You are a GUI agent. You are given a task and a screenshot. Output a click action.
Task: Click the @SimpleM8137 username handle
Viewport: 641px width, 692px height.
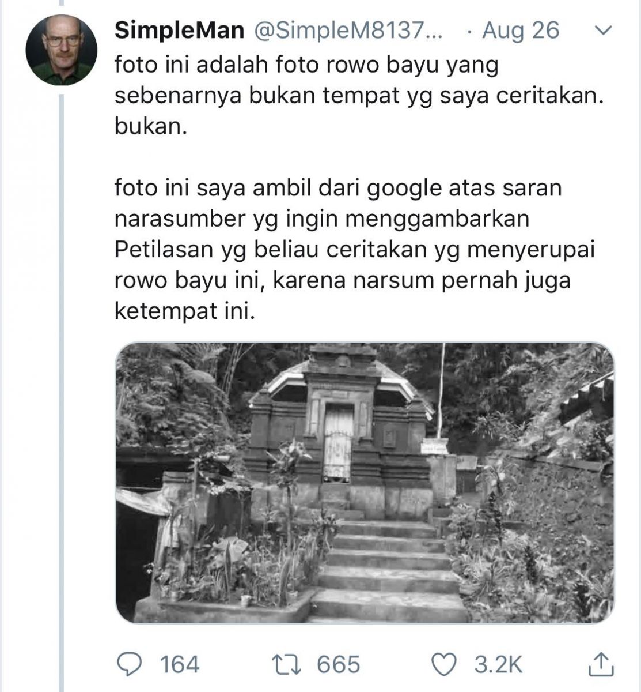click(x=347, y=31)
